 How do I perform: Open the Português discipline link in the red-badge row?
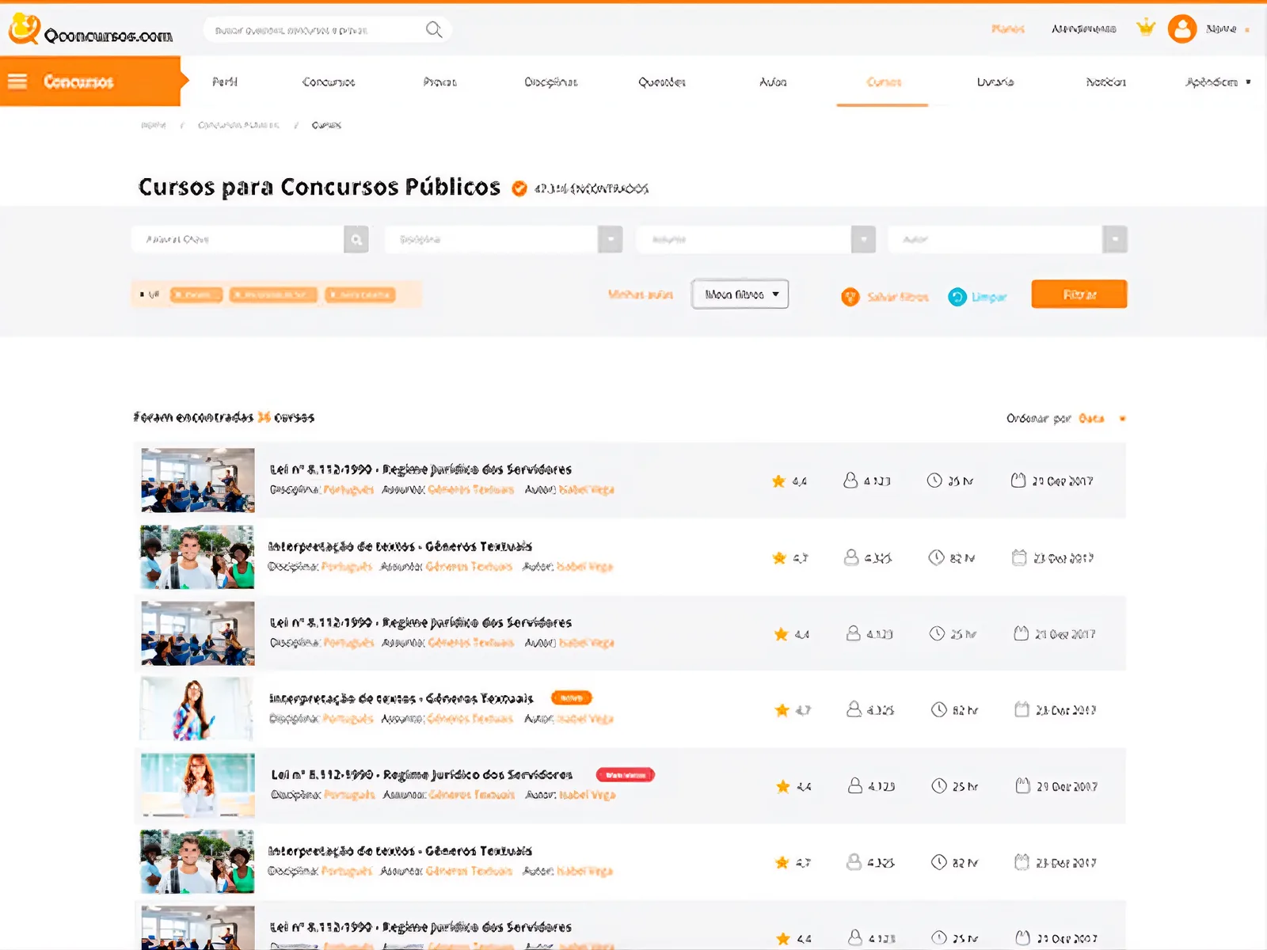pyautogui.click(x=349, y=795)
